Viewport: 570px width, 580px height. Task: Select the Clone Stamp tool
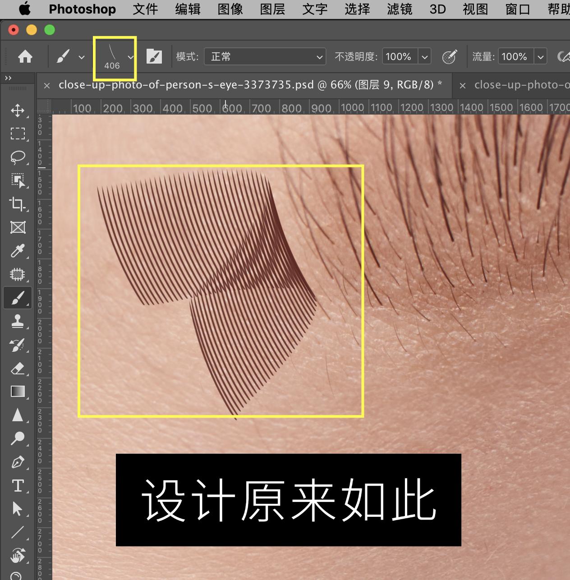[x=18, y=321]
